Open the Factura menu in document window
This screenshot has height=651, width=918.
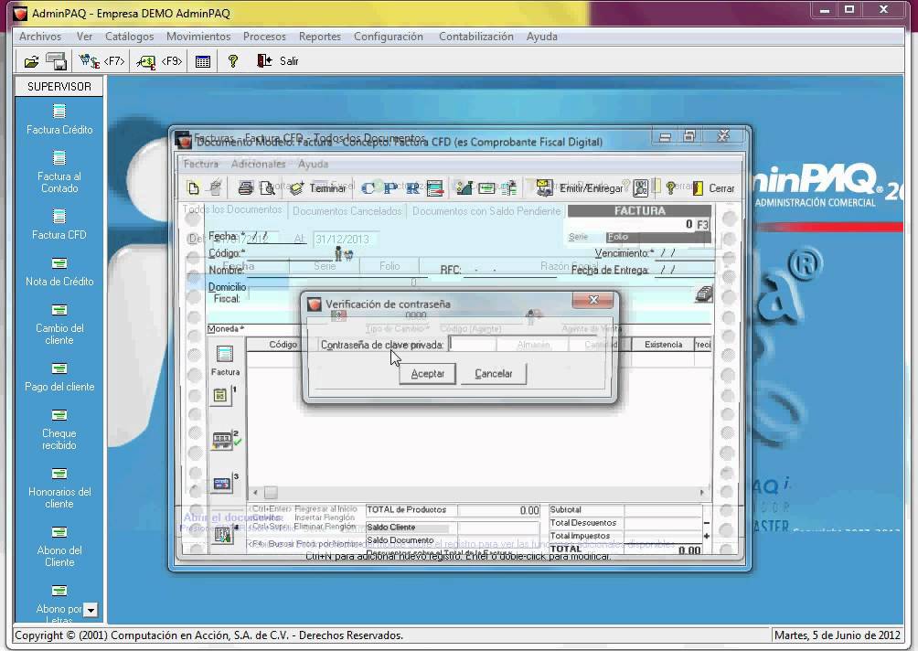[x=201, y=164]
